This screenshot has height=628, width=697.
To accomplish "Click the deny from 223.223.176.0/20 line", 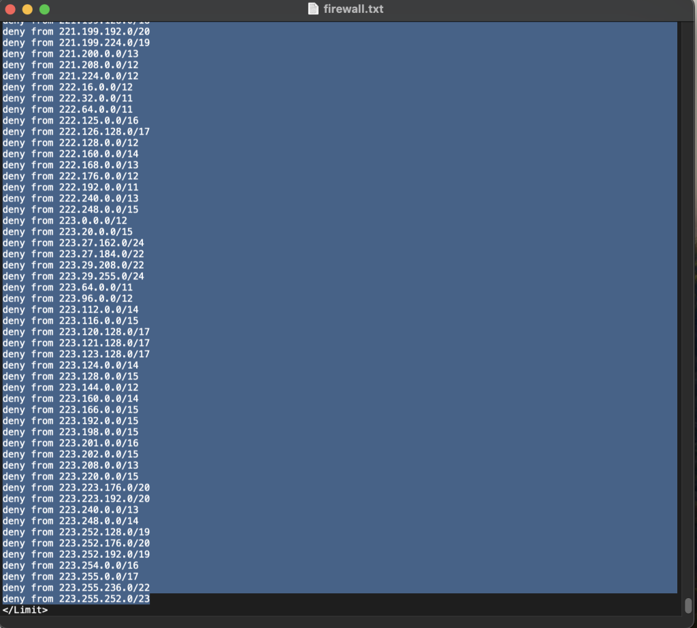I will (76, 488).
